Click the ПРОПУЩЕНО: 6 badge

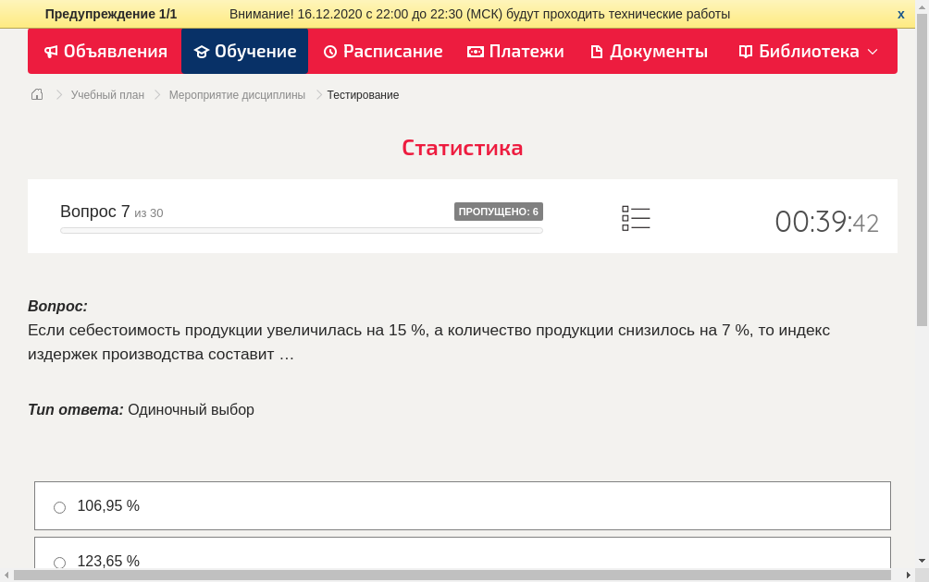point(499,211)
